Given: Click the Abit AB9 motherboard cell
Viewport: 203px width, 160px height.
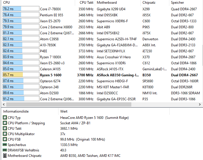Looking at the screenshot, I should coord(103,27).
